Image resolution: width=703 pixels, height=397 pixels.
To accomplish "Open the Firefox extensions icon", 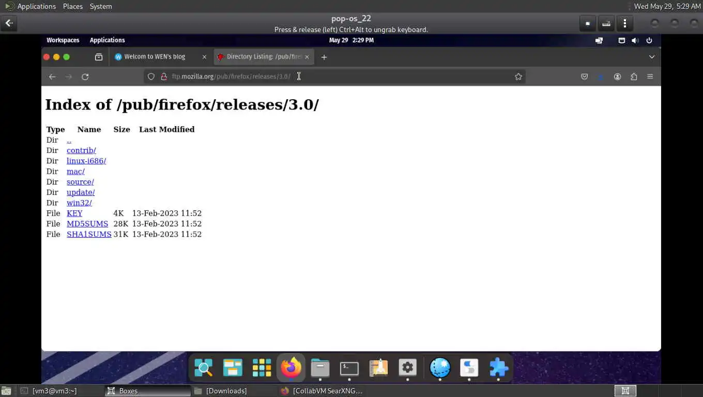I will pos(634,77).
